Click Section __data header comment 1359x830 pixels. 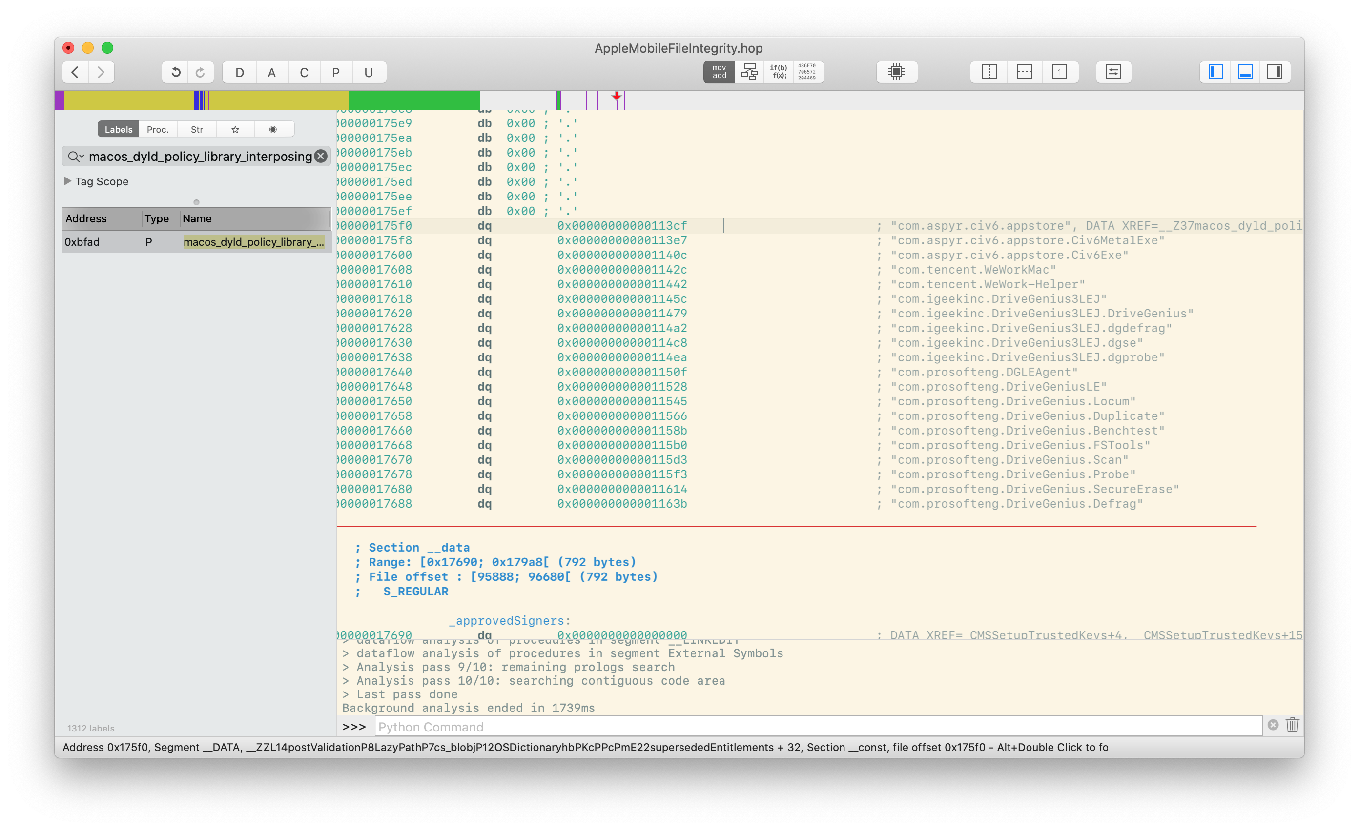pyautogui.click(x=412, y=548)
